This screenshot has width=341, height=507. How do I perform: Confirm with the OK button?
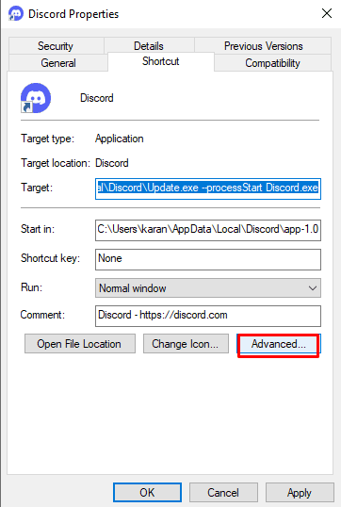pyautogui.click(x=147, y=493)
